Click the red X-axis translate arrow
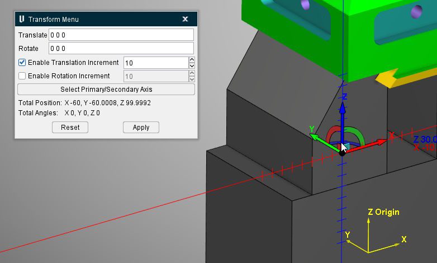Image resolution: width=437 pixels, height=263 pixels. [x=377, y=143]
